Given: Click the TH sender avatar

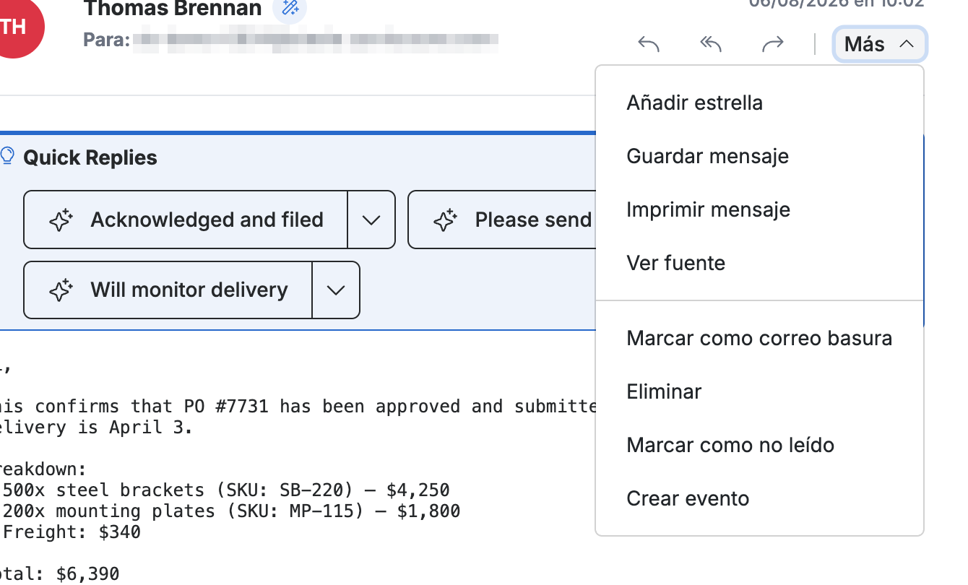Looking at the screenshot, I should point(13,27).
